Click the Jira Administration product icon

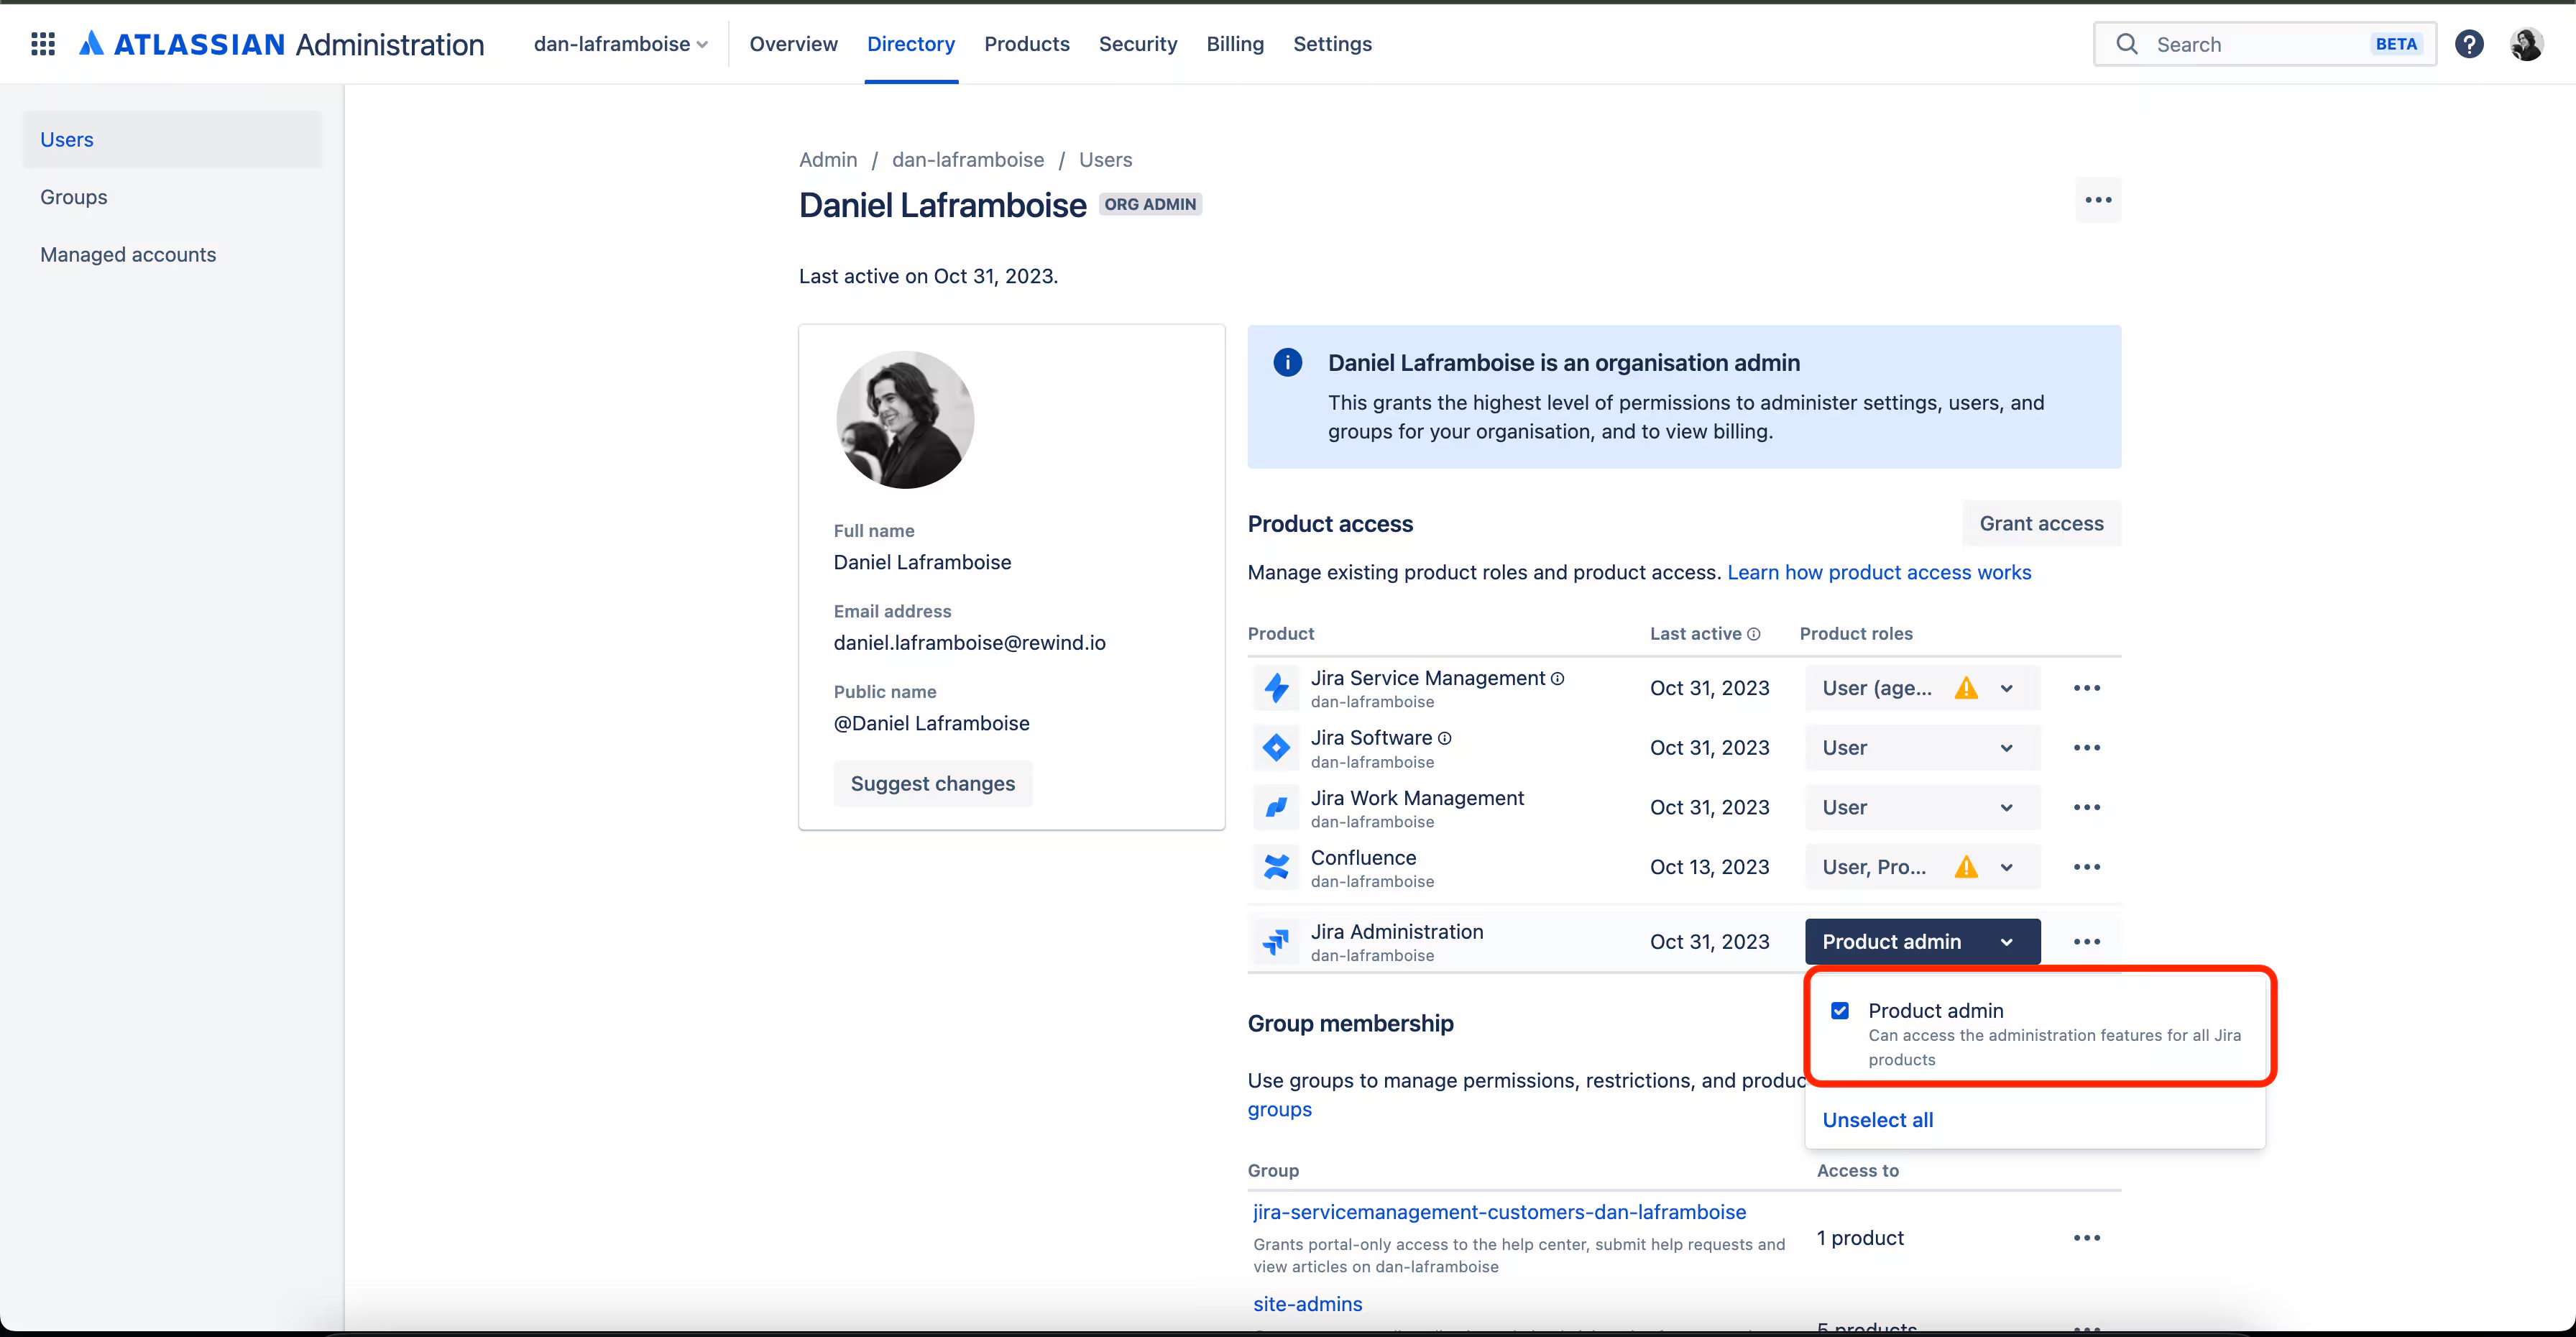pyautogui.click(x=1276, y=942)
